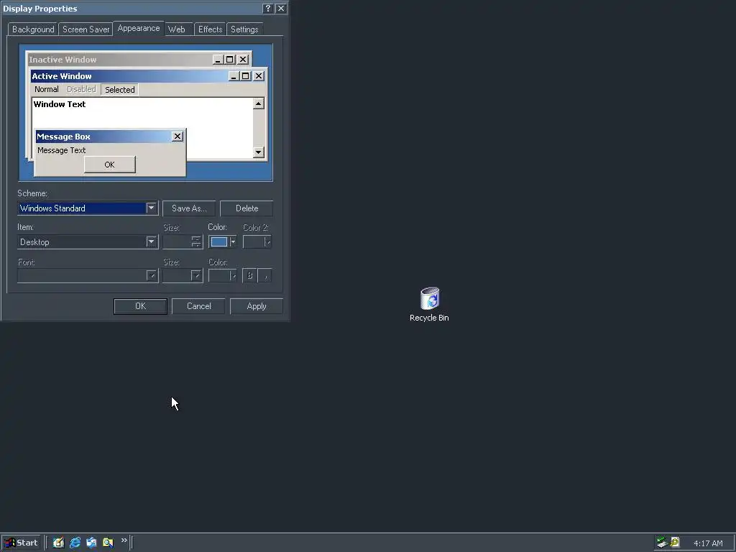The image size is (736, 552).
Task: Click the folder search Quick Launch icon
Action: (108, 543)
